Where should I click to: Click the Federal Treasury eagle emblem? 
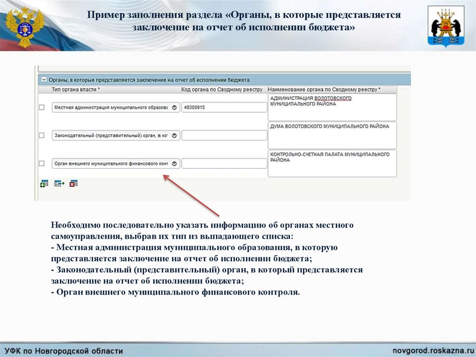[24, 27]
